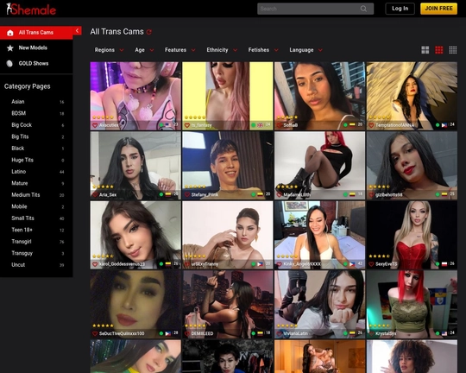Expand the Regions filter dropdown
The height and width of the screenshot is (373, 466).
coord(109,50)
